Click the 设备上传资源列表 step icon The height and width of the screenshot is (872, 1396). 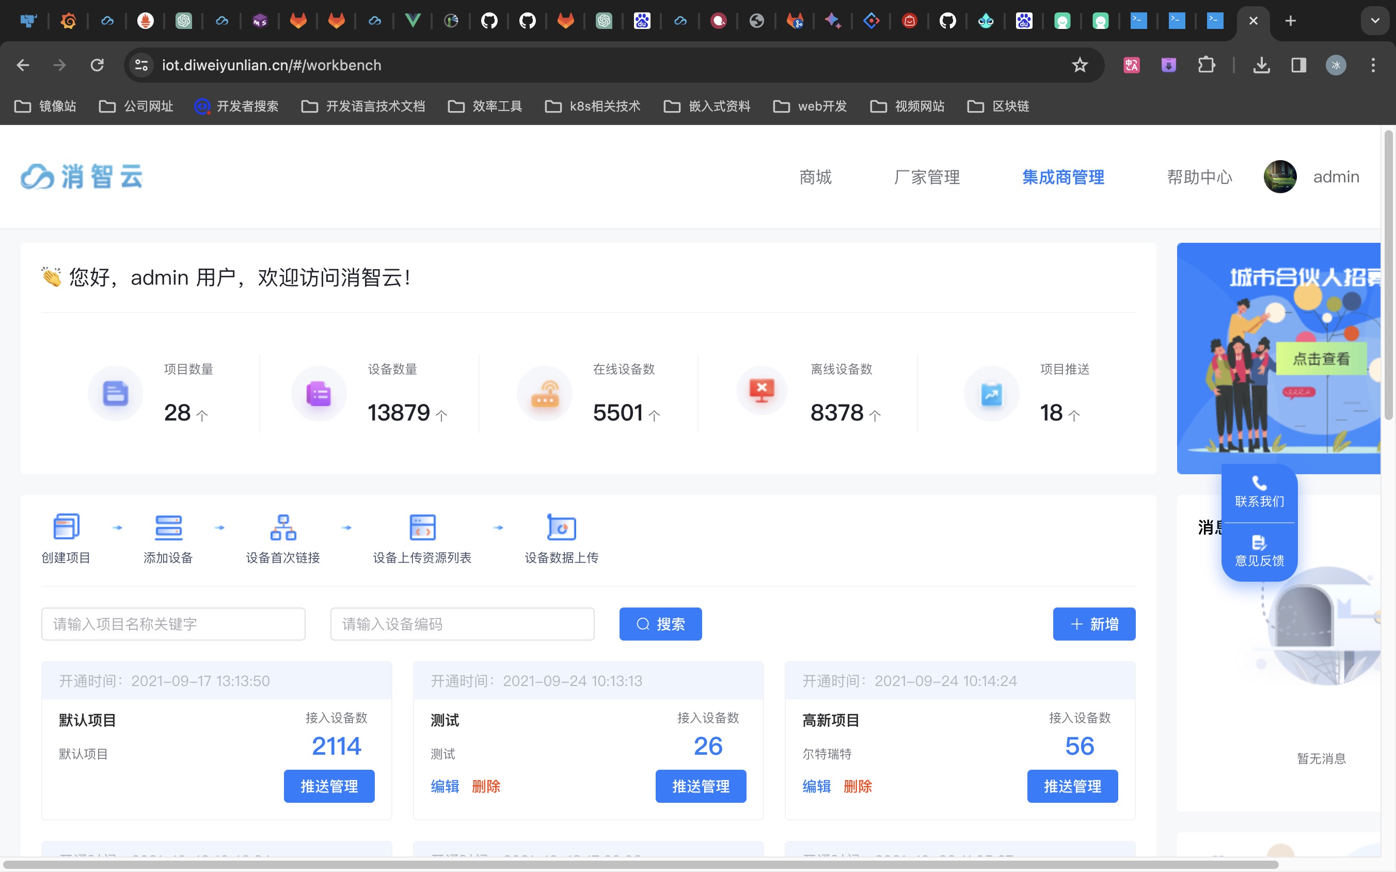tap(422, 527)
